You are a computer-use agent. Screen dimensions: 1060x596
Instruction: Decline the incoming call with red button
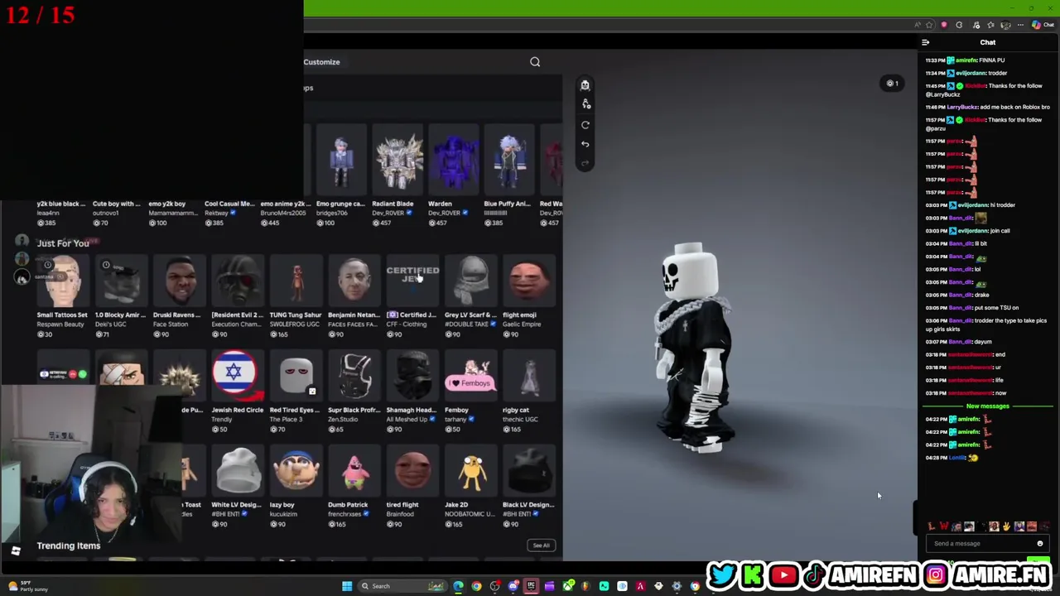tap(71, 374)
